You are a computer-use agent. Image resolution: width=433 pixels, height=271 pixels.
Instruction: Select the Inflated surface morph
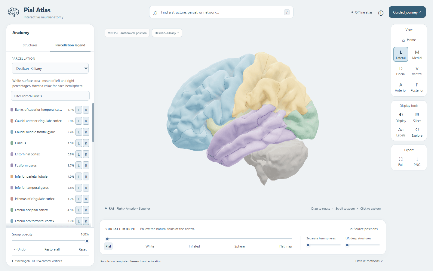[x=194, y=246]
